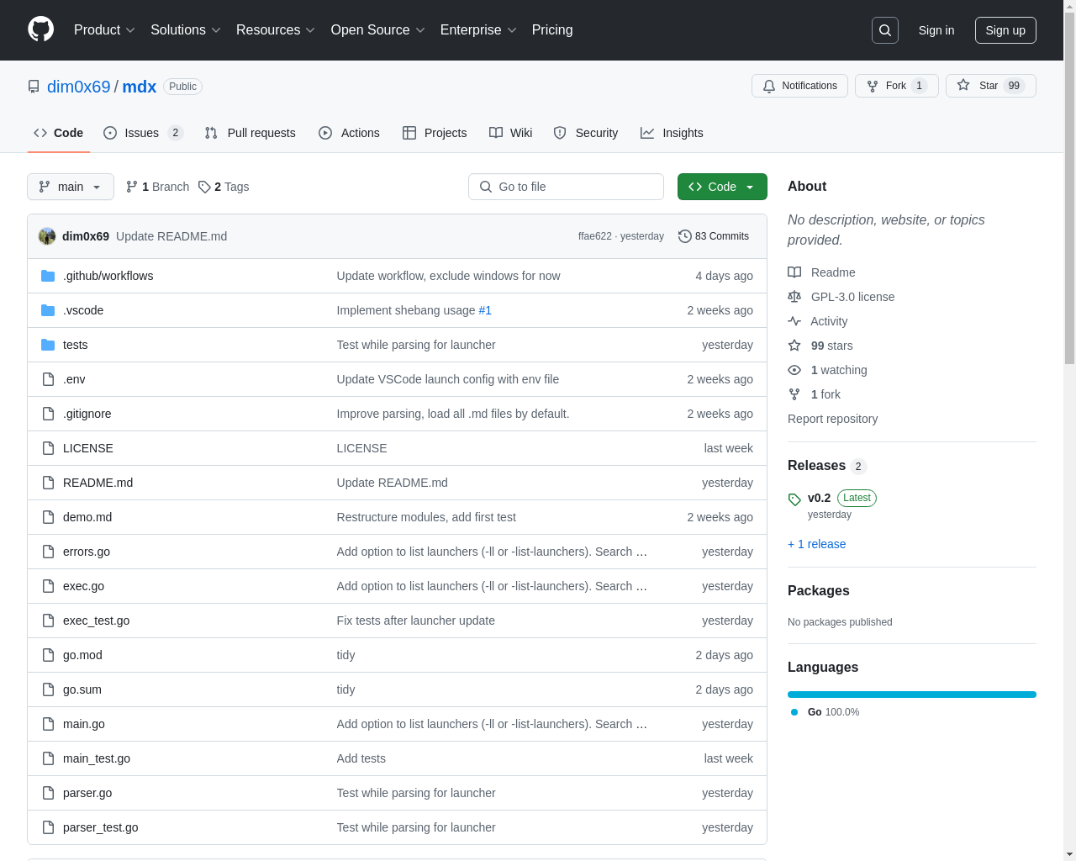View the 83 Commits history

(x=714, y=236)
